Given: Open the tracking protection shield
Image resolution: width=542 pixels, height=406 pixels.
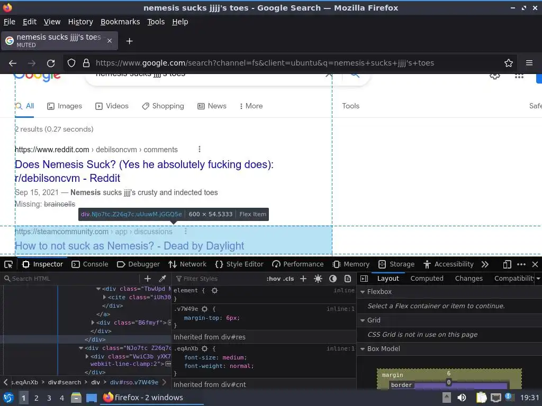Looking at the screenshot, I should [71, 63].
